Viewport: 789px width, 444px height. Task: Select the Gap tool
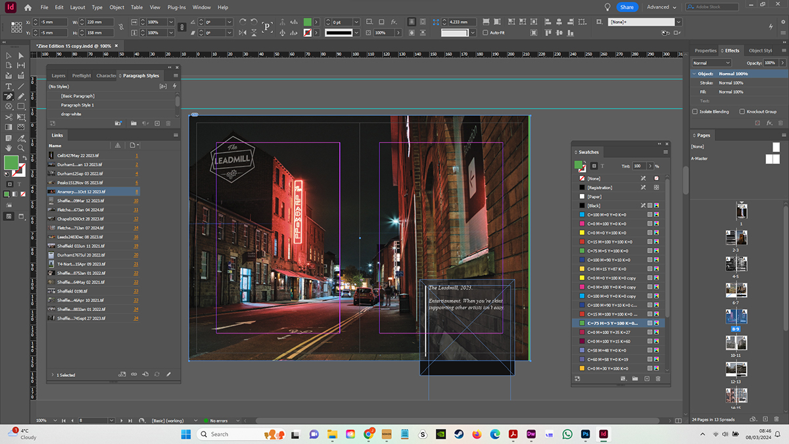pyautogui.click(x=20, y=65)
